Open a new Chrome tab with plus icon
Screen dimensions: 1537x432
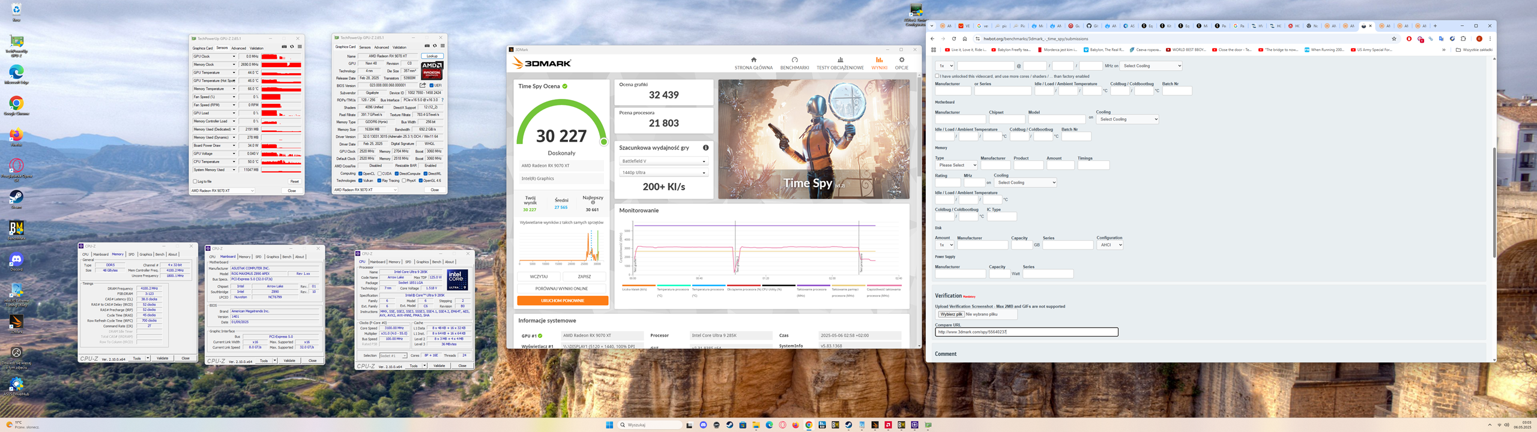pos(1435,26)
